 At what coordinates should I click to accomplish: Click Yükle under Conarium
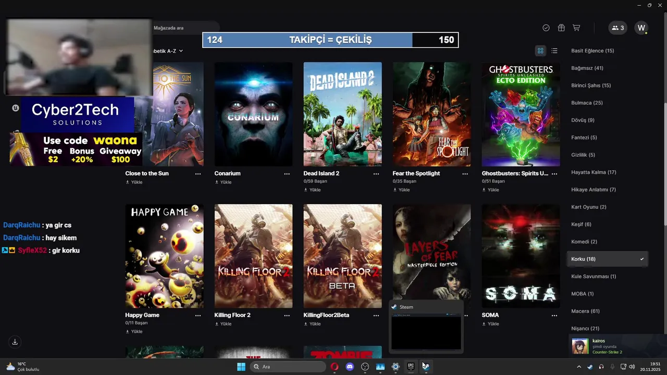click(x=223, y=182)
